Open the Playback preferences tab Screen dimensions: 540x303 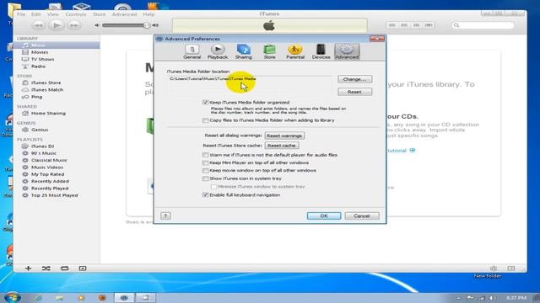pos(218,52)
